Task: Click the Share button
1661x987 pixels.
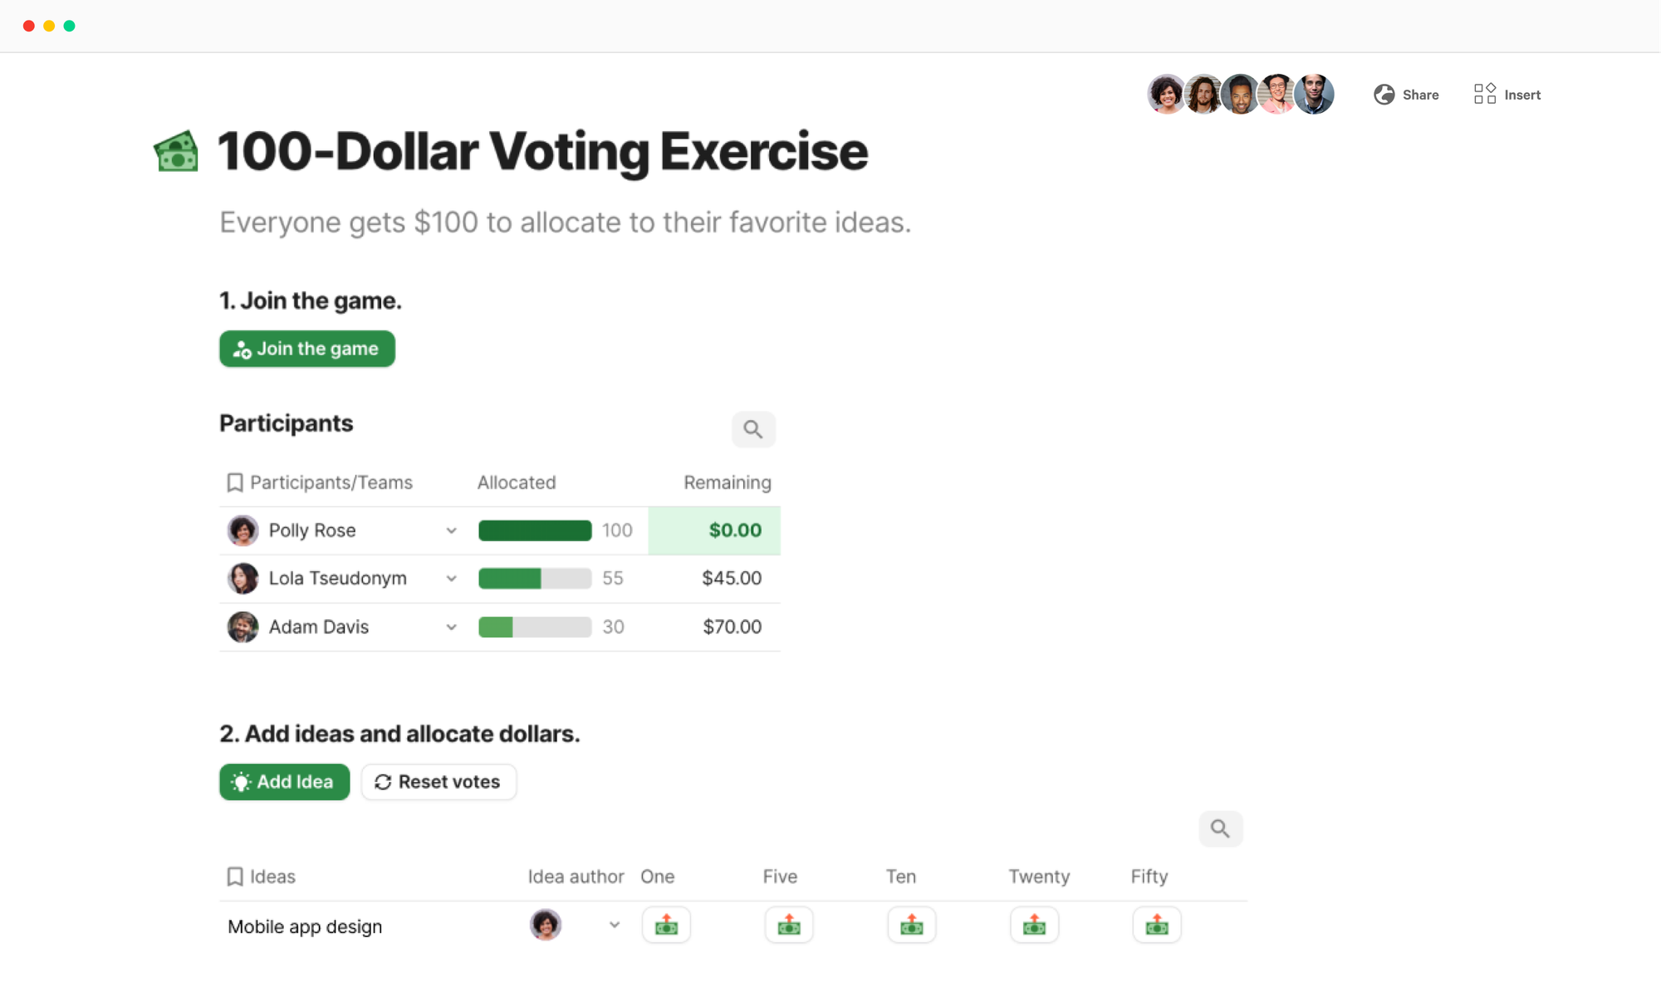Action: [1406, 95]
